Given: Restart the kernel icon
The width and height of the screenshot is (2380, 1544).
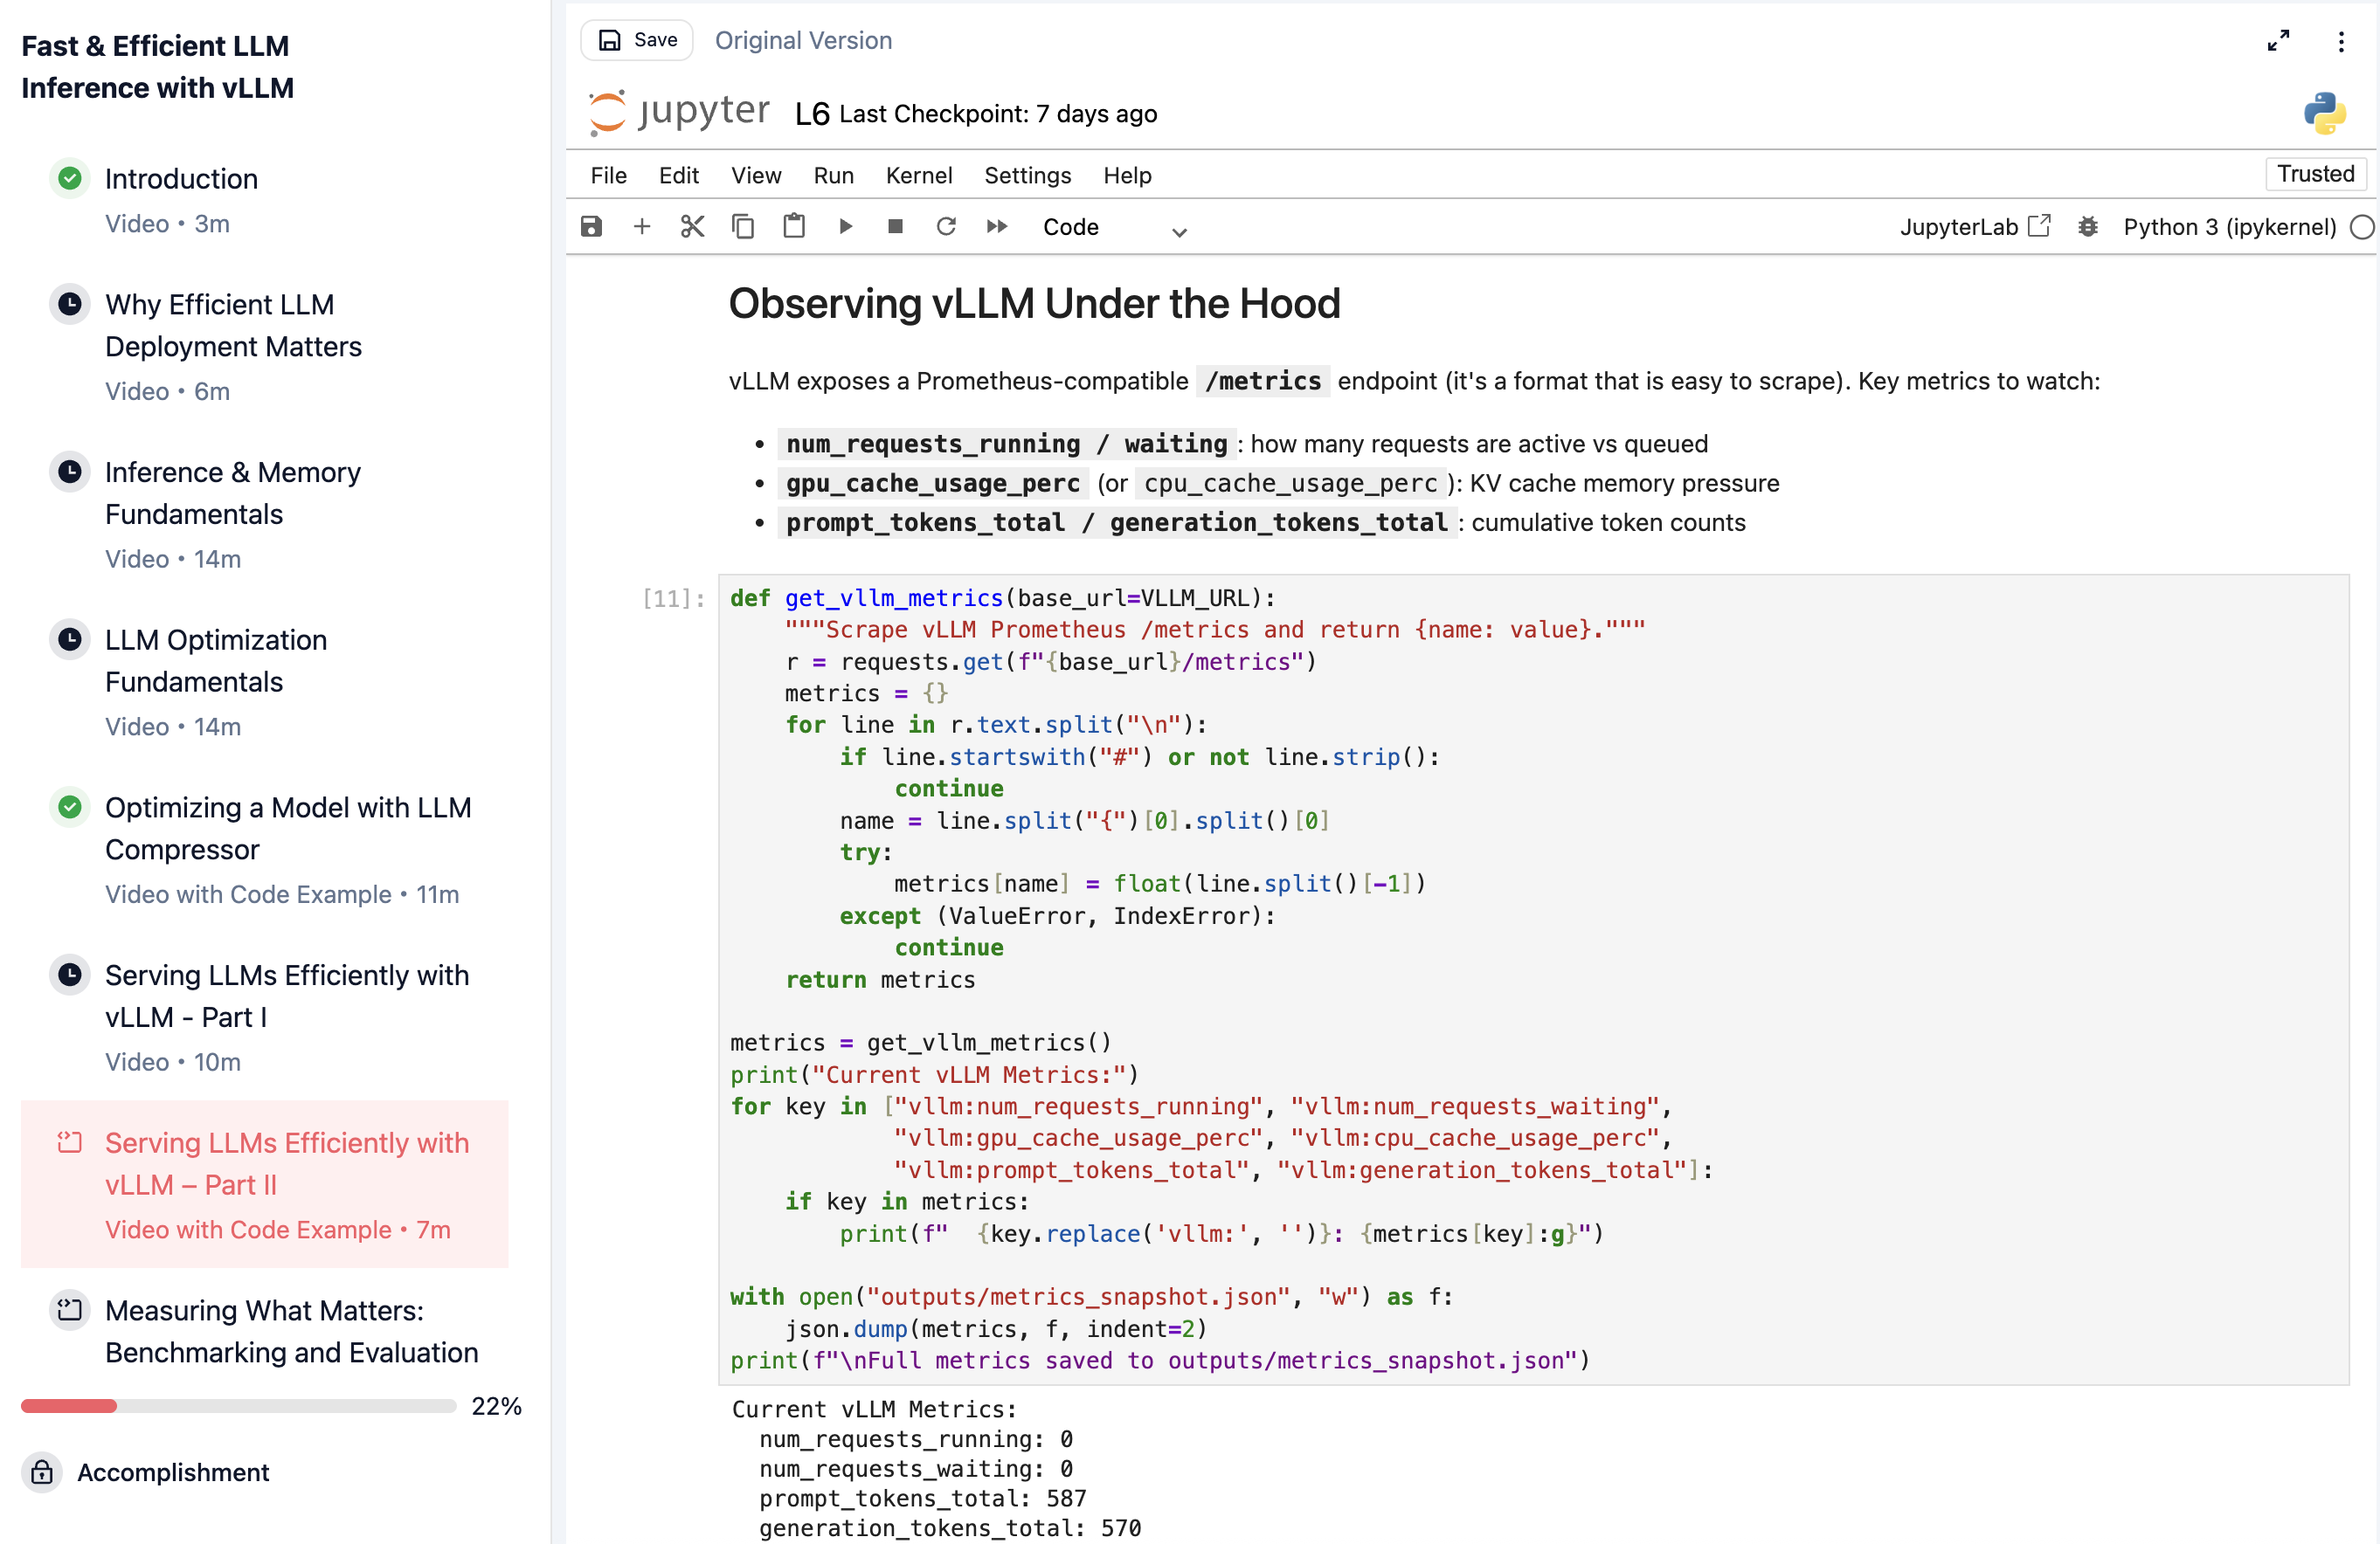Looking at the screenshot, I should (x=946, y=227).
